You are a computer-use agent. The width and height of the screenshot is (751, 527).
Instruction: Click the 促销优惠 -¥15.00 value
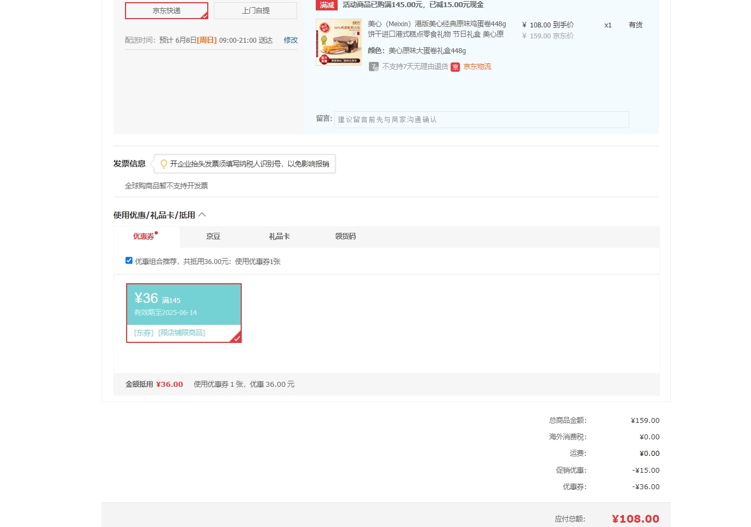(x=646, y=471)
